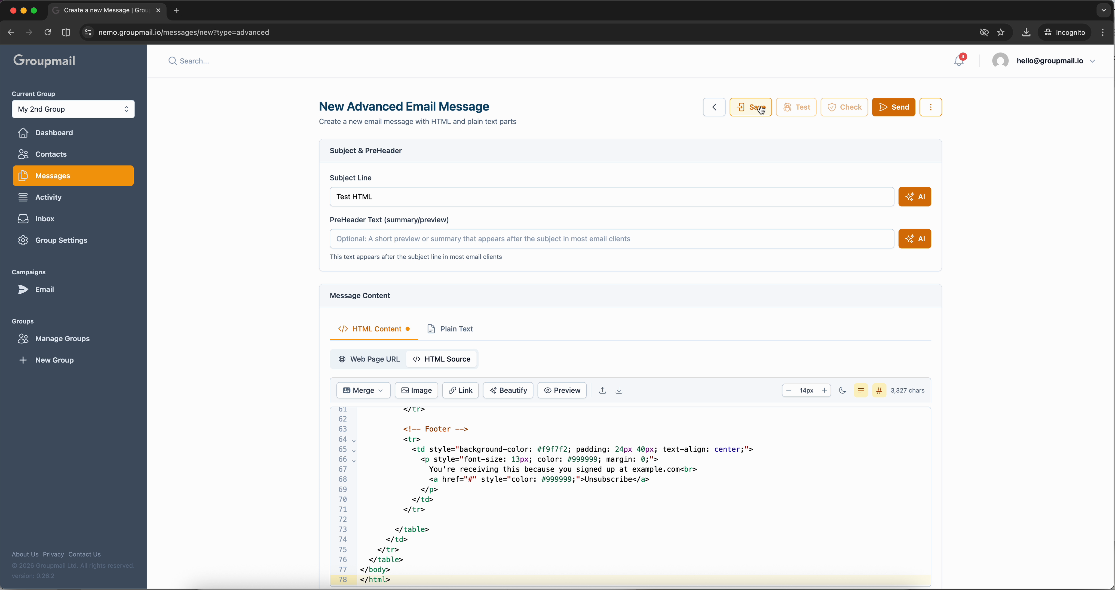1115x590 pixels.
Task: Open the three-dot more options menu
Action: point(931,107)
